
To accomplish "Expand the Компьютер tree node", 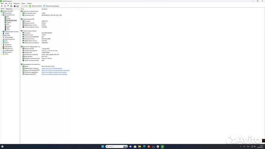I will pos(1,13).
